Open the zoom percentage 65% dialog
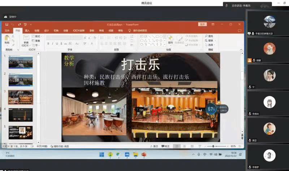The image size is (289, 171). coord(233,146)
